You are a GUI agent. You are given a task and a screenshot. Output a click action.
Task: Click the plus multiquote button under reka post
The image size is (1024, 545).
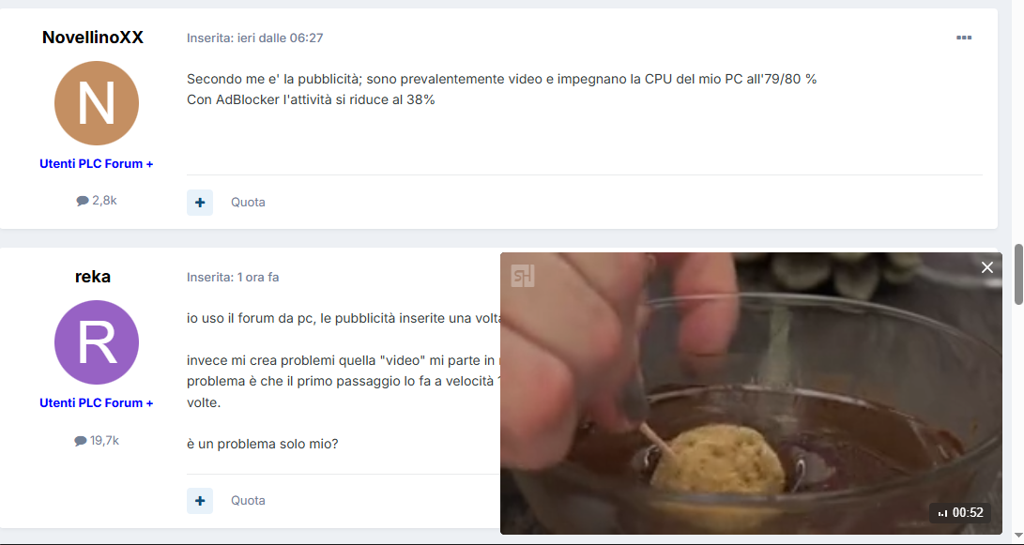200,501
